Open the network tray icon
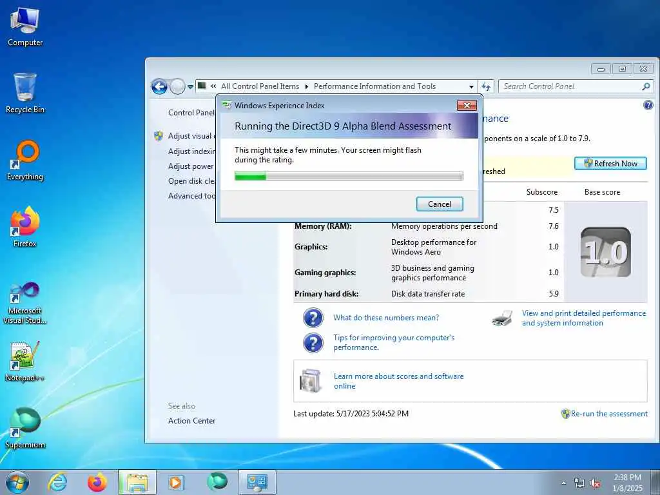This screenshot has height=495, width=660. click(x=579, y=483)
